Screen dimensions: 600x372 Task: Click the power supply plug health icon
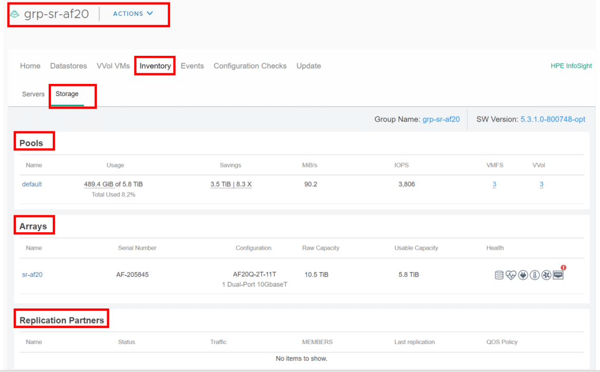coord(523,275)
